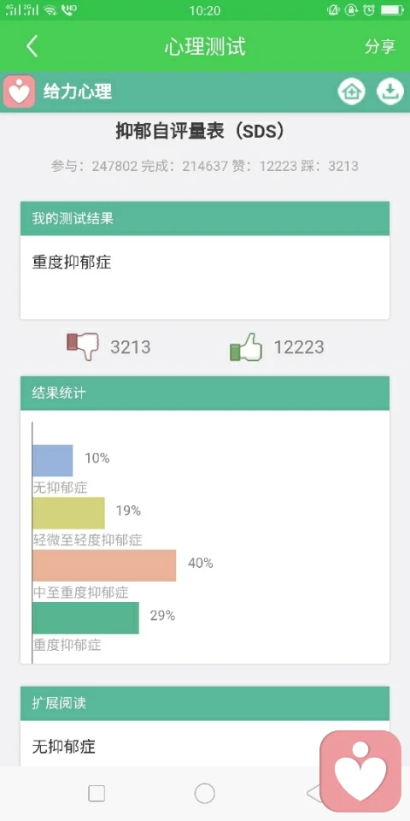410x821 pixels.
Task: Tap the back arrow in header
Action: 32,46
